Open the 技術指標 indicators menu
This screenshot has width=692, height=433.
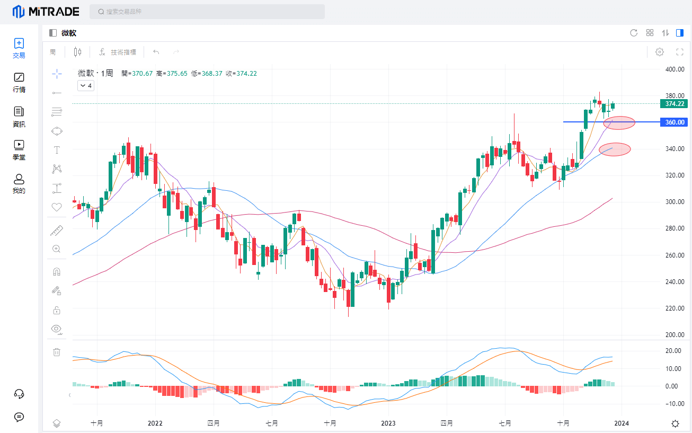118,52
